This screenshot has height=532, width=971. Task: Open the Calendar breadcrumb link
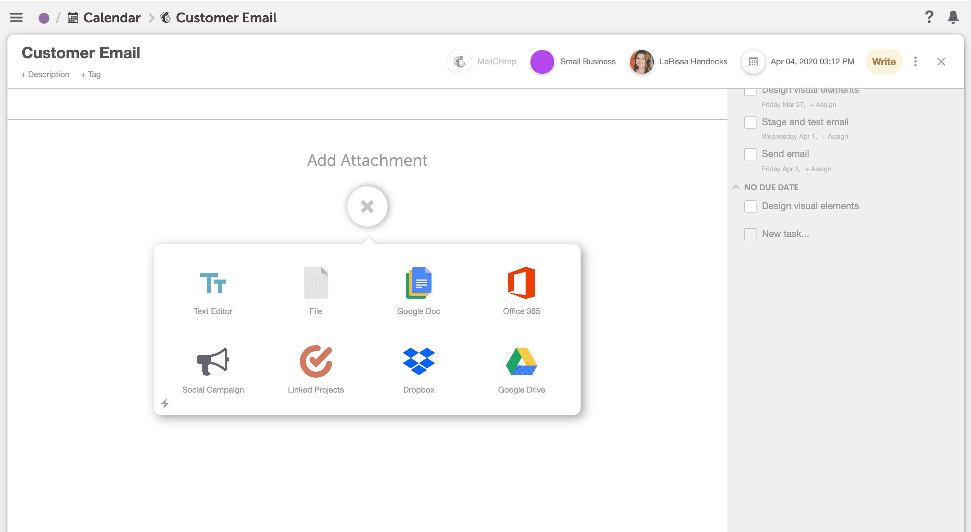(112, 18)
